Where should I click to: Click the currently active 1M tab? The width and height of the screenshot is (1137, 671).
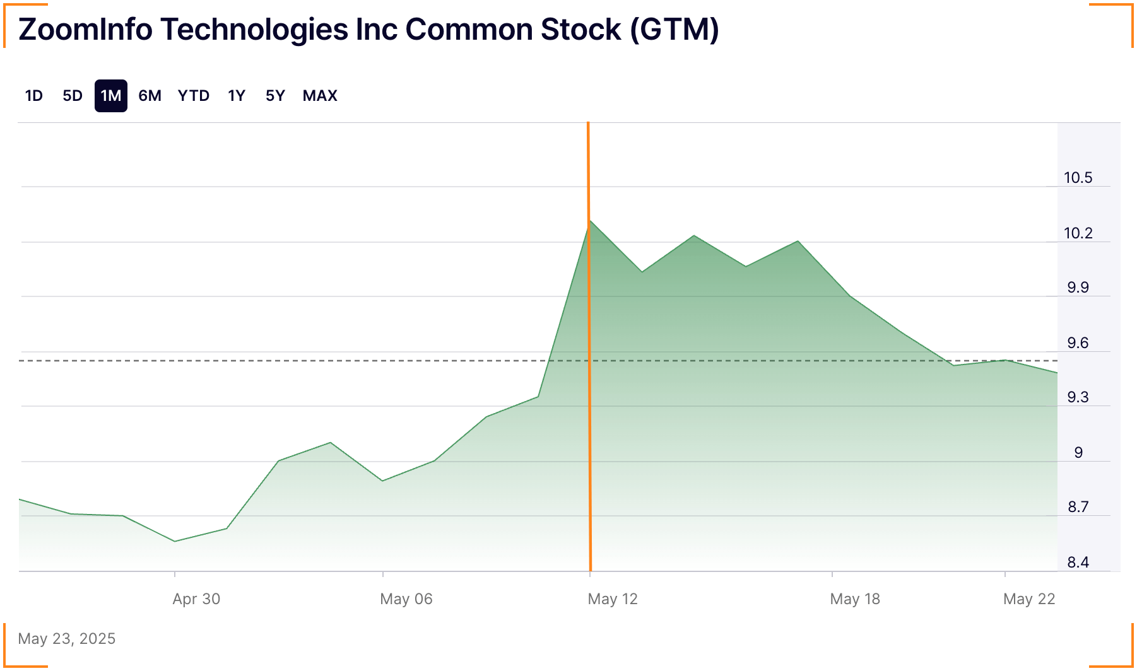click(111, 95)
